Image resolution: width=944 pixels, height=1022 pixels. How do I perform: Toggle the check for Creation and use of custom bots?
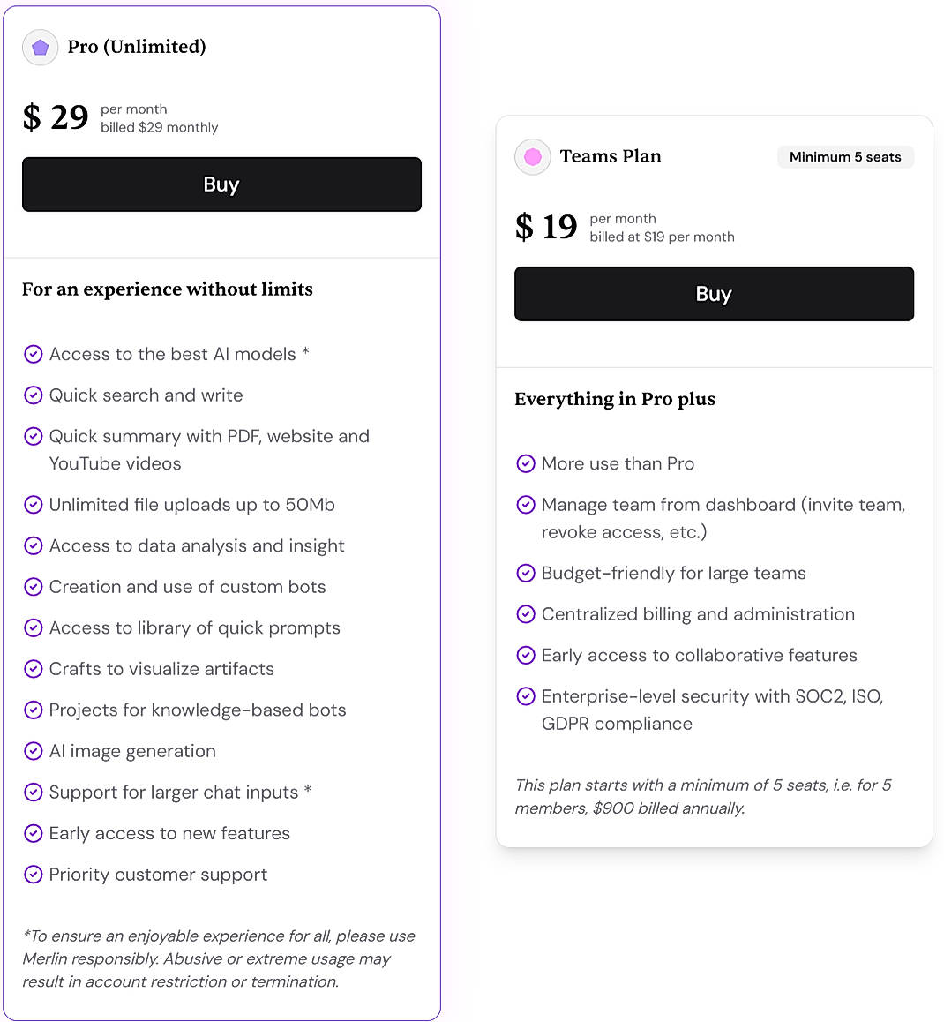tap(34, 587)
